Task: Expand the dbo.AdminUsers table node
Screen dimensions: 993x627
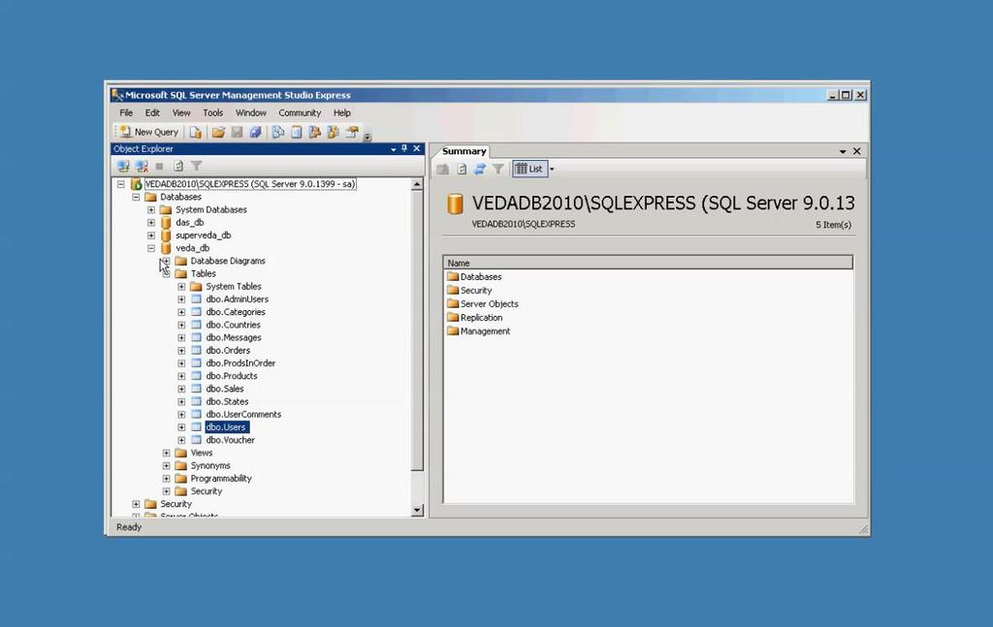Action: (181, 299)
